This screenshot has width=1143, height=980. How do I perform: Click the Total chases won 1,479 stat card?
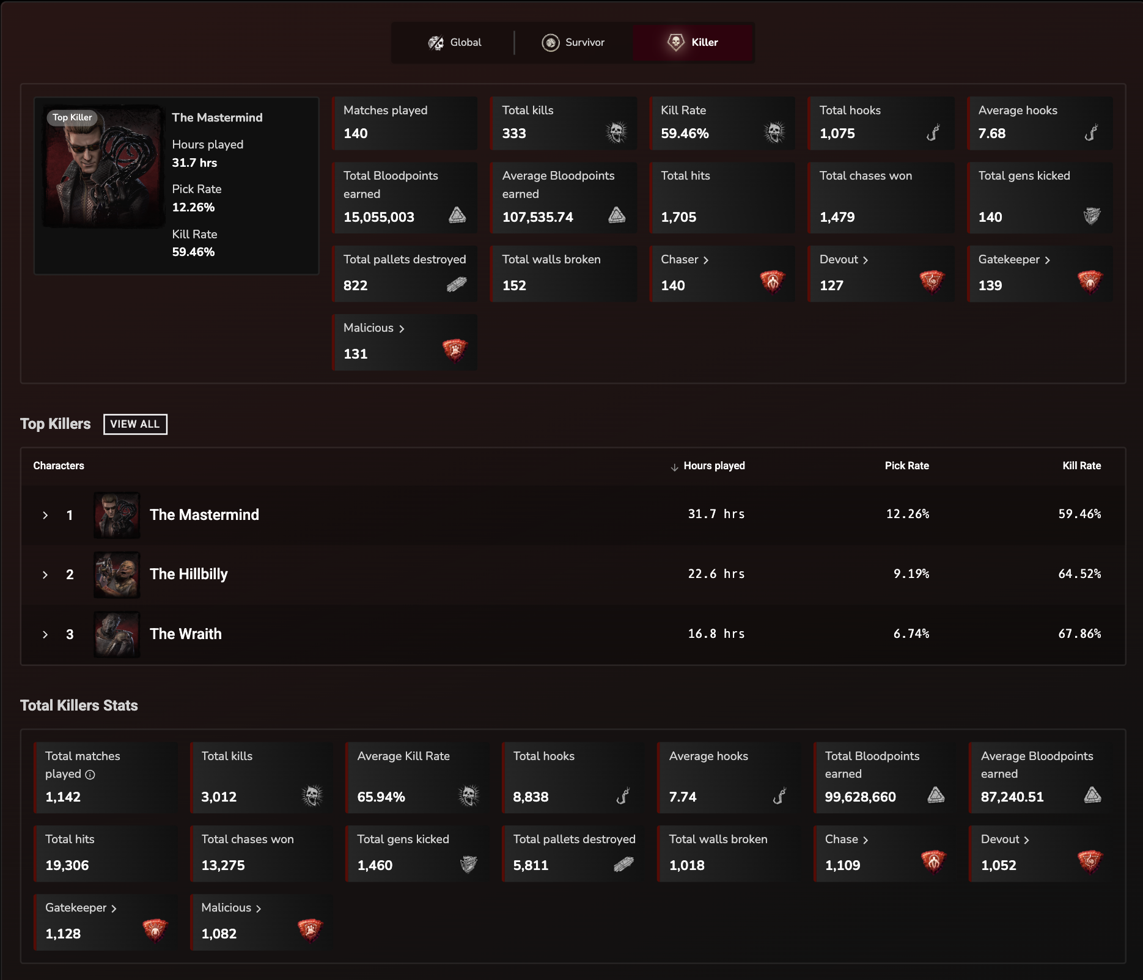[x=881, y=197]
